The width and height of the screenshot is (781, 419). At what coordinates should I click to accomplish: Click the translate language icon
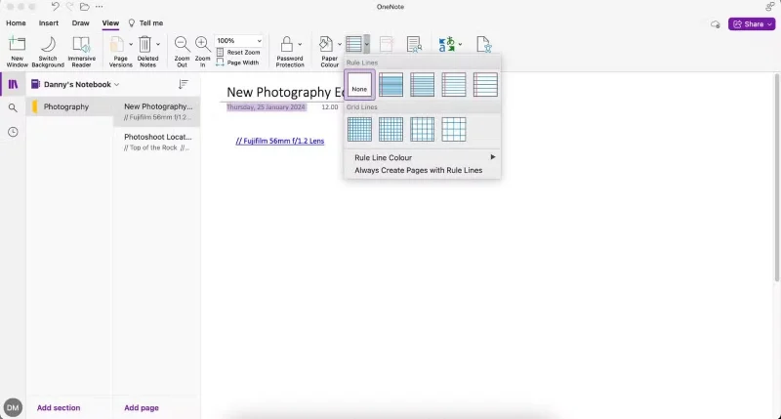[x=447, y=44]
